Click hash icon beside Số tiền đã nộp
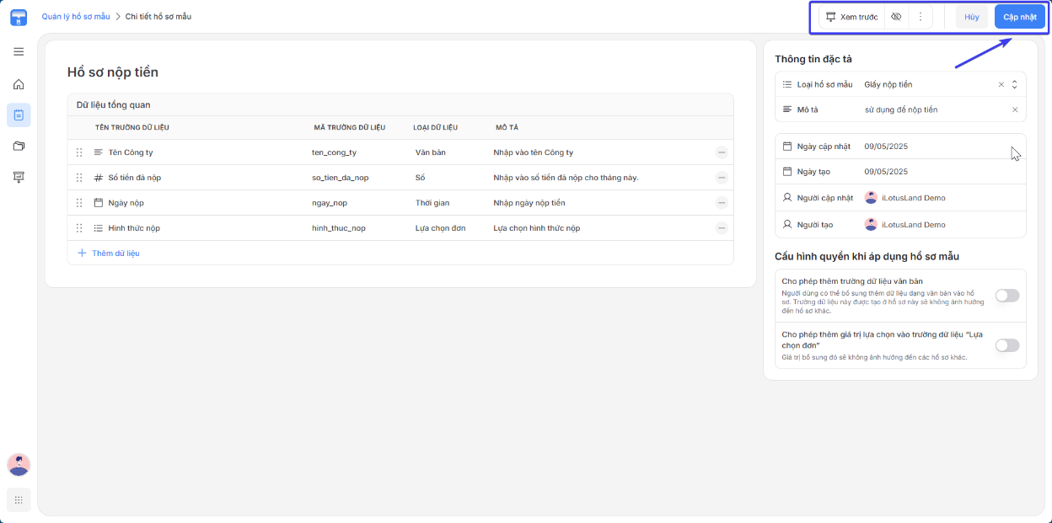The image size is (1052, 523). (99, 178)
